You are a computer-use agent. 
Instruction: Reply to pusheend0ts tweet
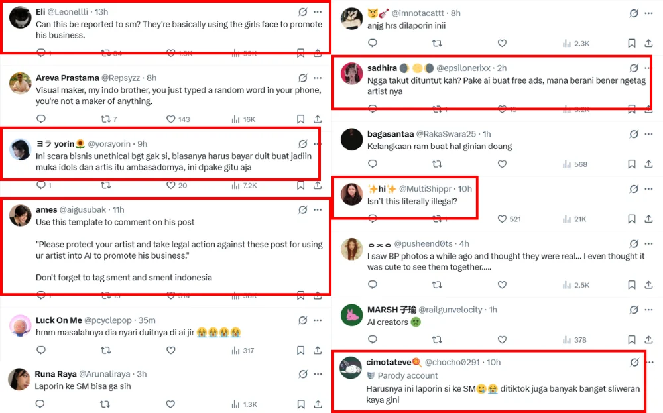pyautogui.click(x=373, y=285)
